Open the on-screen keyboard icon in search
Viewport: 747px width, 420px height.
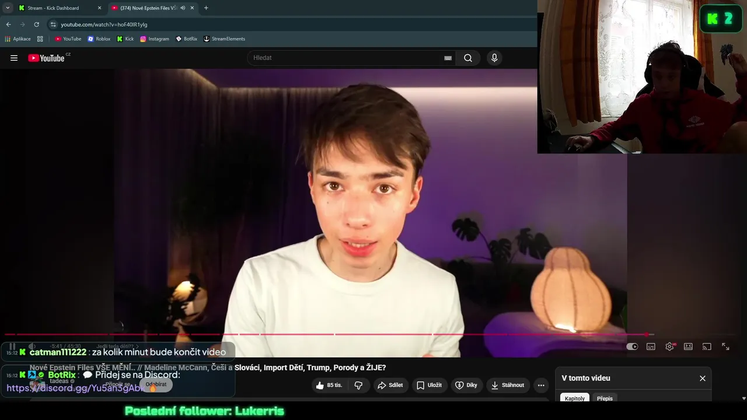(x=448, y=58)
